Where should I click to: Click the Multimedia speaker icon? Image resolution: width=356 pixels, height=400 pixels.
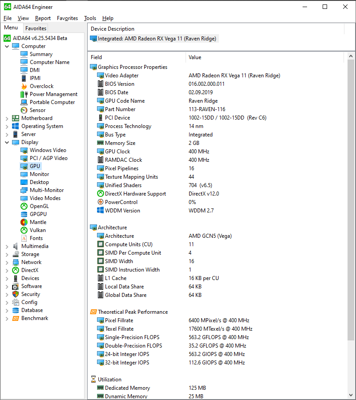click(16, 246)
